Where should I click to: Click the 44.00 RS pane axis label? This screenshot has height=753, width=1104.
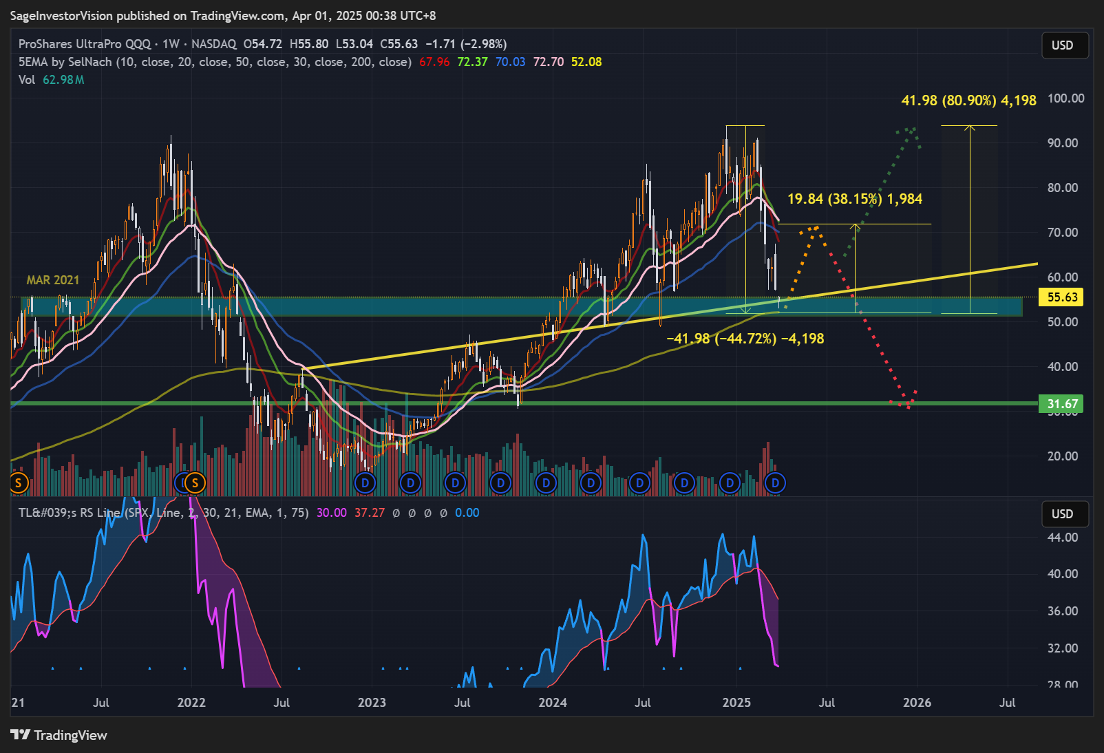click(1063, 538)
